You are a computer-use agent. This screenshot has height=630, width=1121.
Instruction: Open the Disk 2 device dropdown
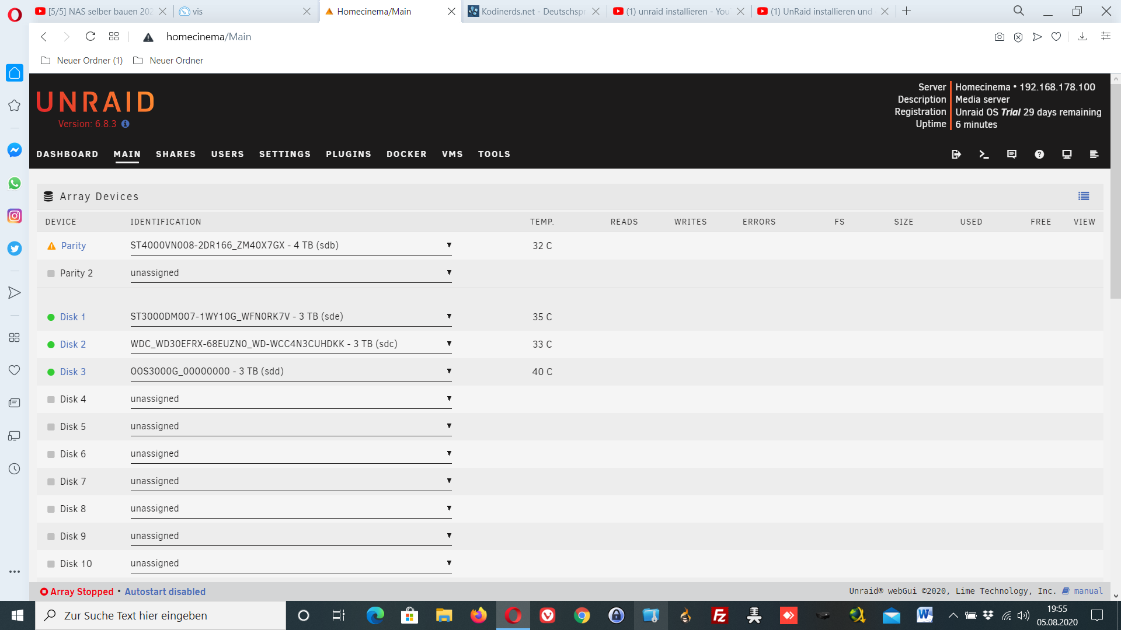click(291, 344)
